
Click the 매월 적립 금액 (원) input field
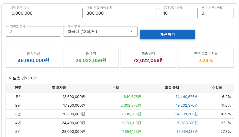click(119, 13)
